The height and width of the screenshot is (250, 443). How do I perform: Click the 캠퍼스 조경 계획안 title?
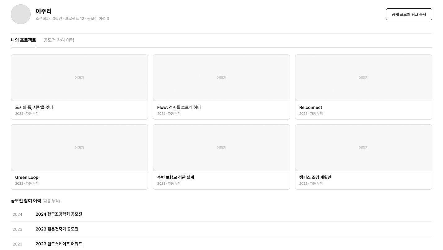point(315,177)
